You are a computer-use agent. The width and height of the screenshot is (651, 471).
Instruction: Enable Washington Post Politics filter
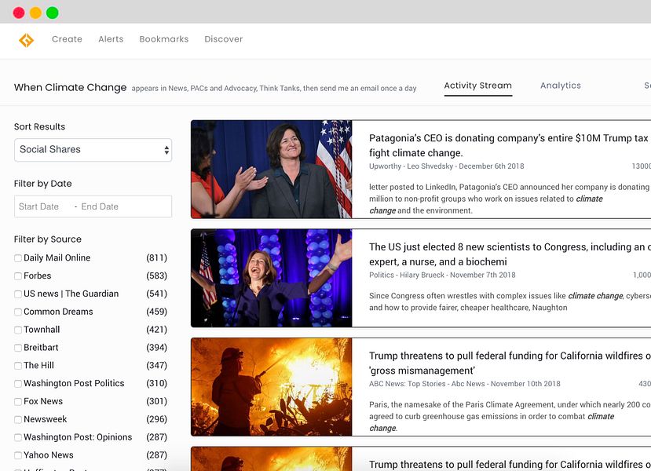[x=18, y=384]
